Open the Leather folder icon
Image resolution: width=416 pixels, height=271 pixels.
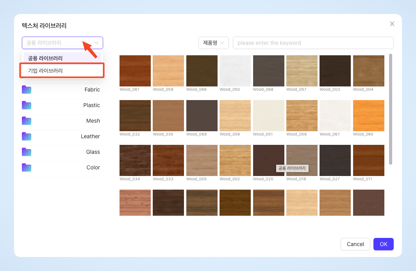(x=27, y=136)
